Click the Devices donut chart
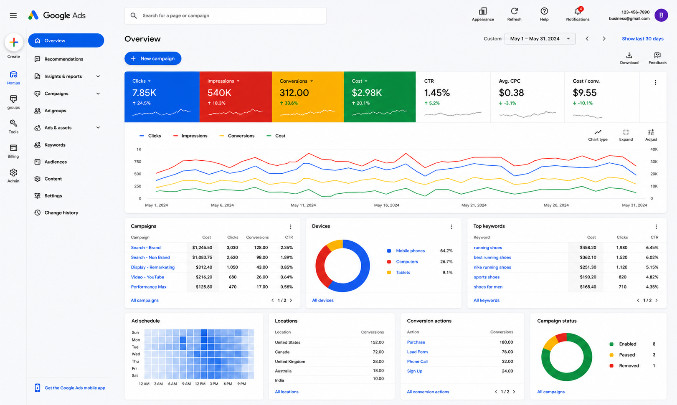Viewport: 677px width, 405px height. [342, 266]
